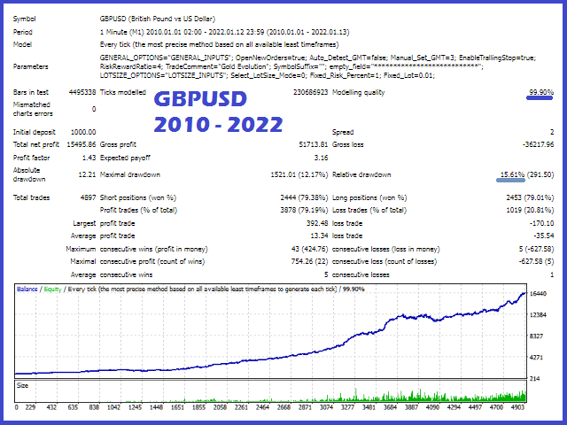Click the "Short positions (won %)" label
The width and height of the screenshot is (567, 425).
coord(138,197)
